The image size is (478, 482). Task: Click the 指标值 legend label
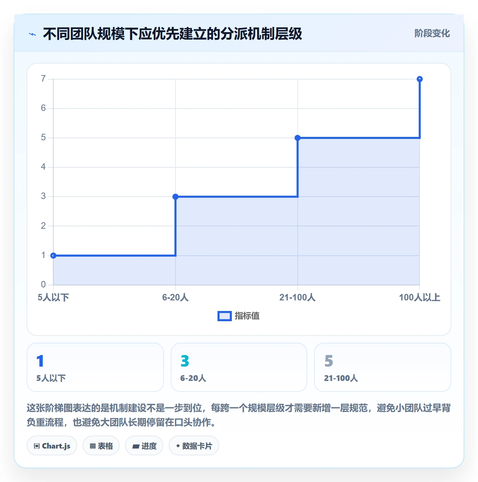tap(247, 316)
